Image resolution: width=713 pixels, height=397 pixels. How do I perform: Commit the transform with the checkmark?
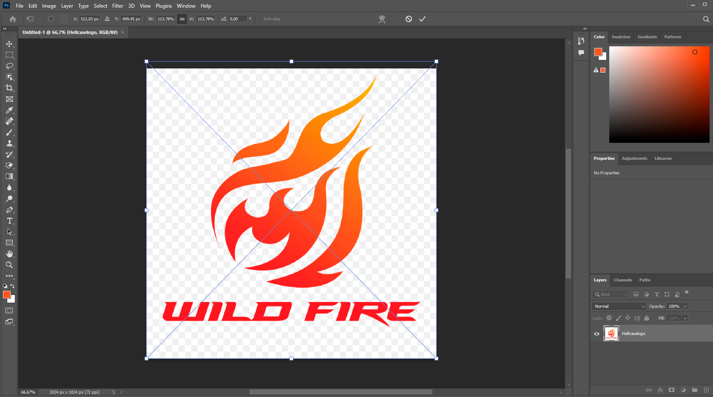[422, 19]
